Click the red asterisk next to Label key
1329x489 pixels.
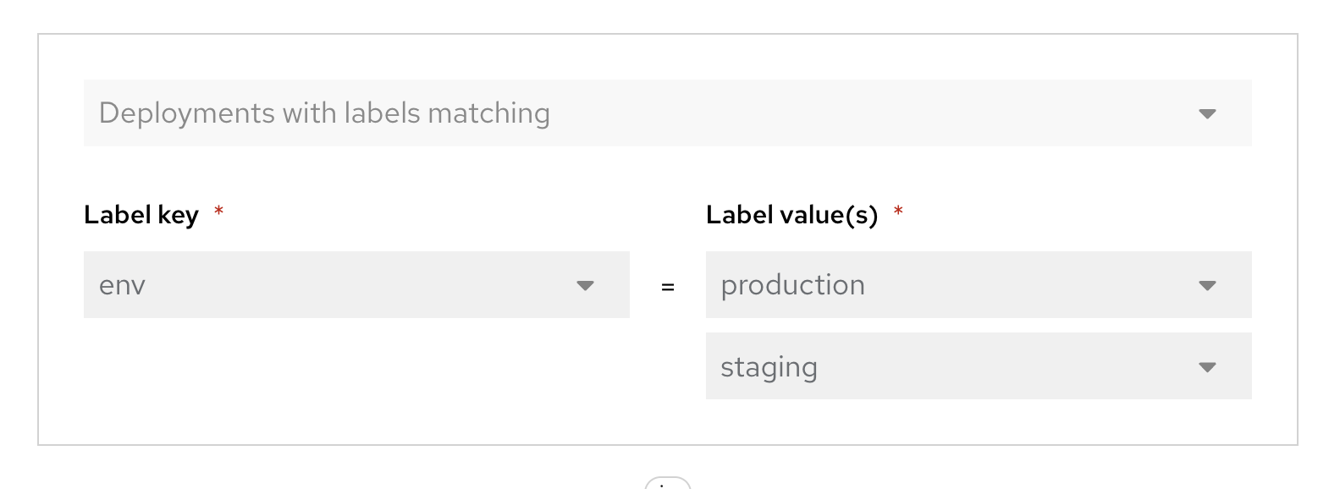(218, 211)
